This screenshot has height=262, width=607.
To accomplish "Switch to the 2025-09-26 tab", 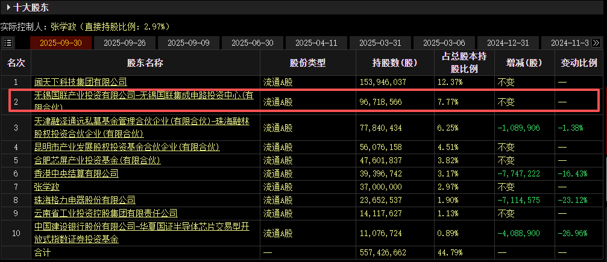I will pyautogui.click(x=125, y=43).
